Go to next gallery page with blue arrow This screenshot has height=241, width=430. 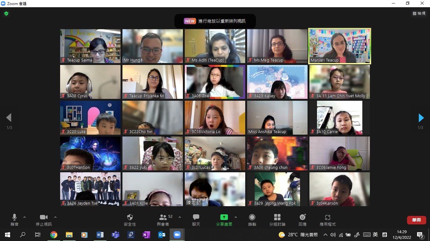coord(421,118)
